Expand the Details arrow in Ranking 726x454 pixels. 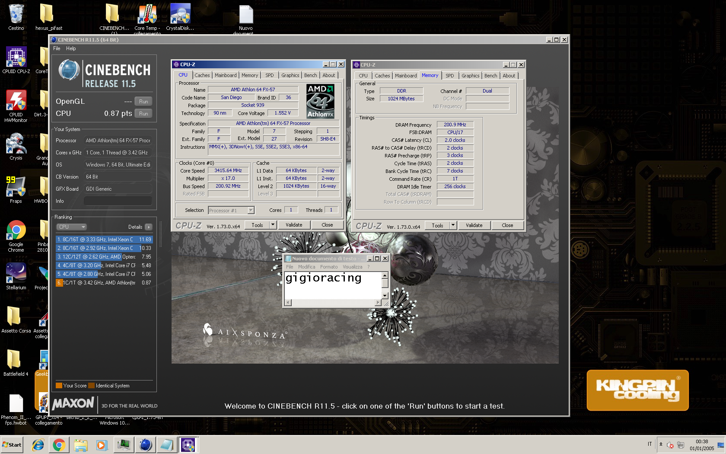click(x=149, y=227)
